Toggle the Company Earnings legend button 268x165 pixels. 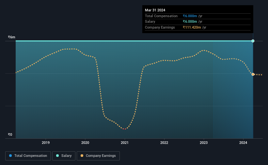(98, 156)
